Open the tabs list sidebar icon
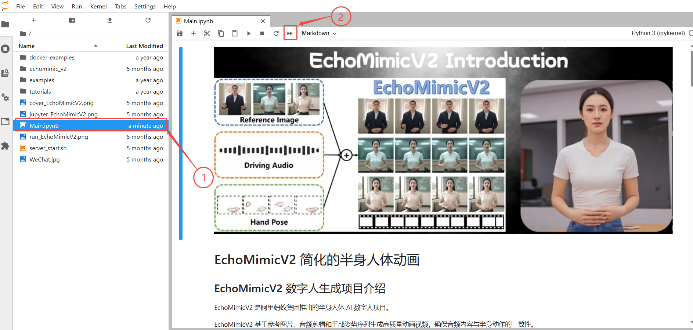This screenshot has height=330, width=693. click(x=6, y=122)
